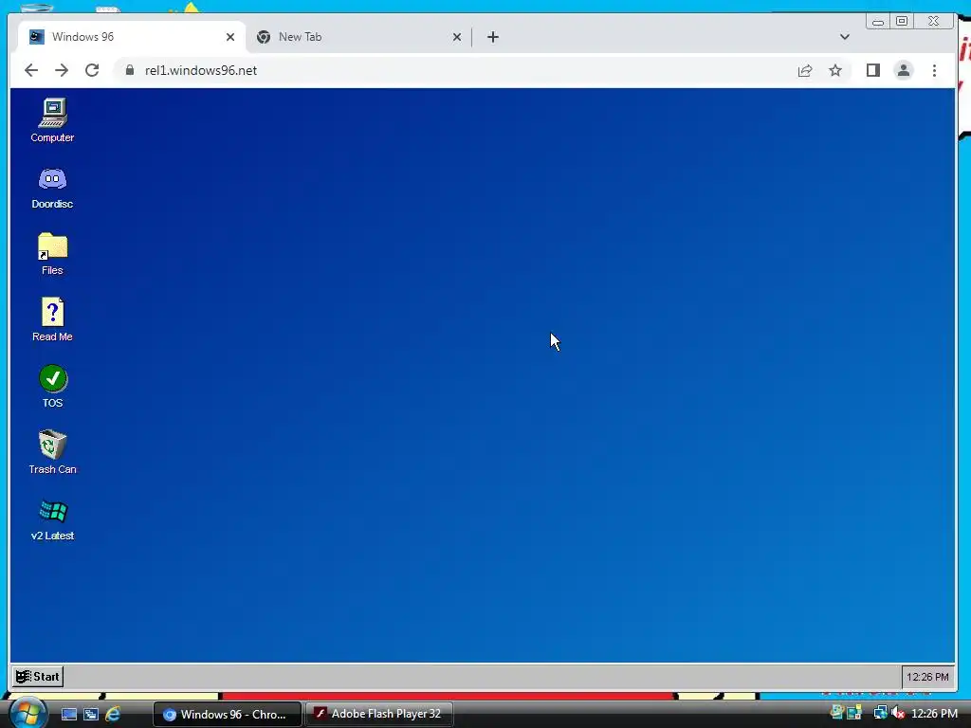Go back using Chrome's back arrow
The width and height of the screenshot is (971, 728).
tap(31, 70)
